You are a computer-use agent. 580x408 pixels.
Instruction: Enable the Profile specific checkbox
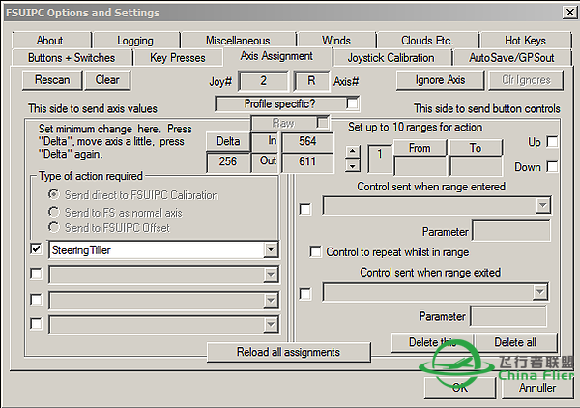pyautogui.click(x=352, y=102)
